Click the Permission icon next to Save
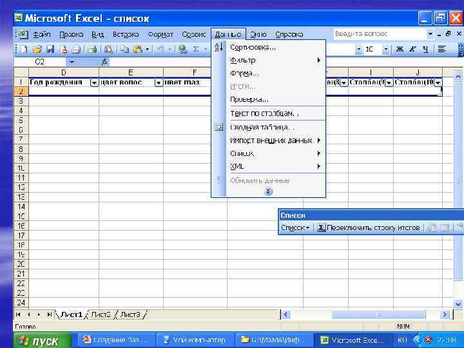The image size is (464, 348). pyautogui.click(x=64, y=49)
